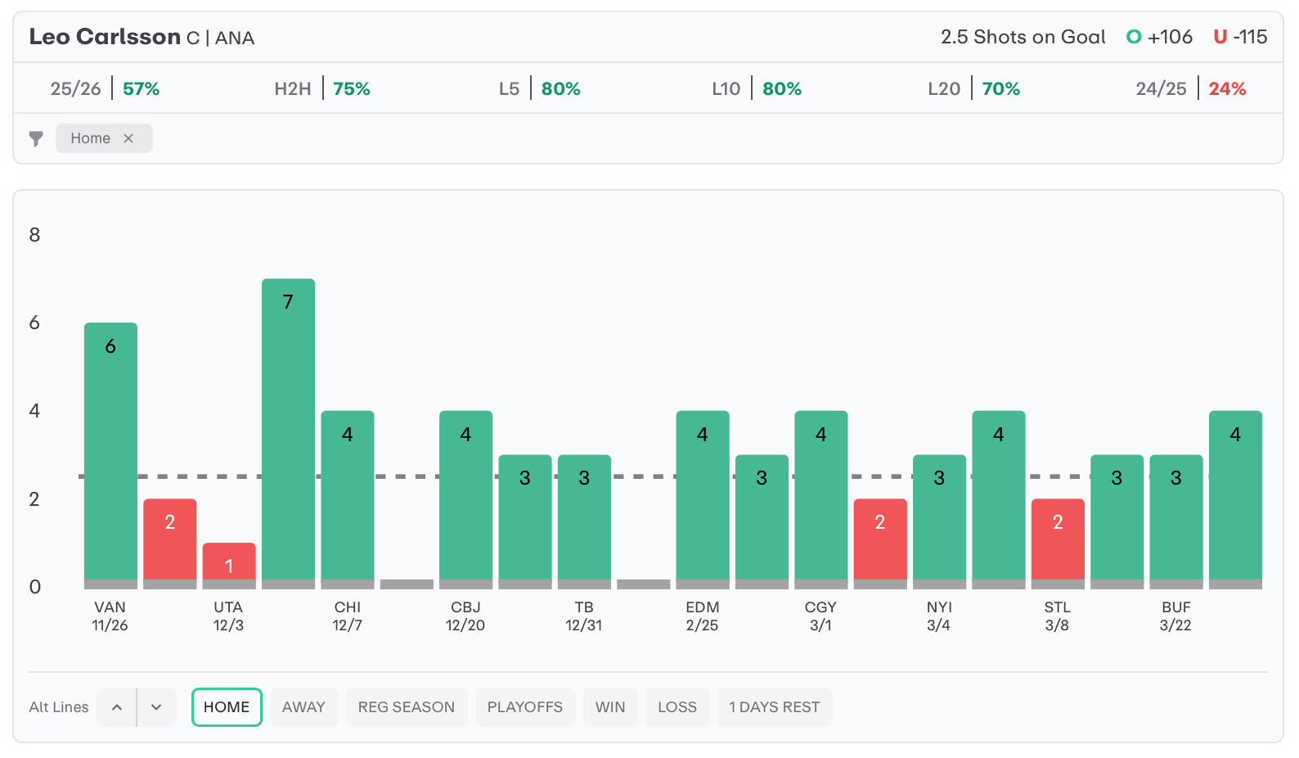
Task: Click the VAN 11/26 bar showing 6
Action: [x=110, y=450]
